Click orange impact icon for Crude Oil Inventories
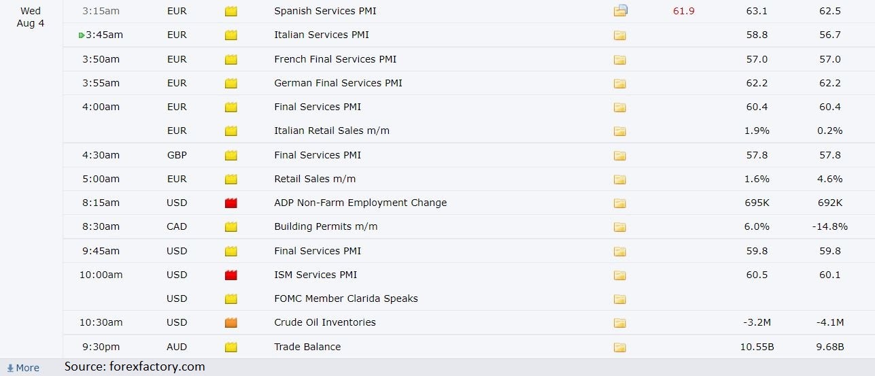Screen dimensions: 875x376 click(230, 322)
